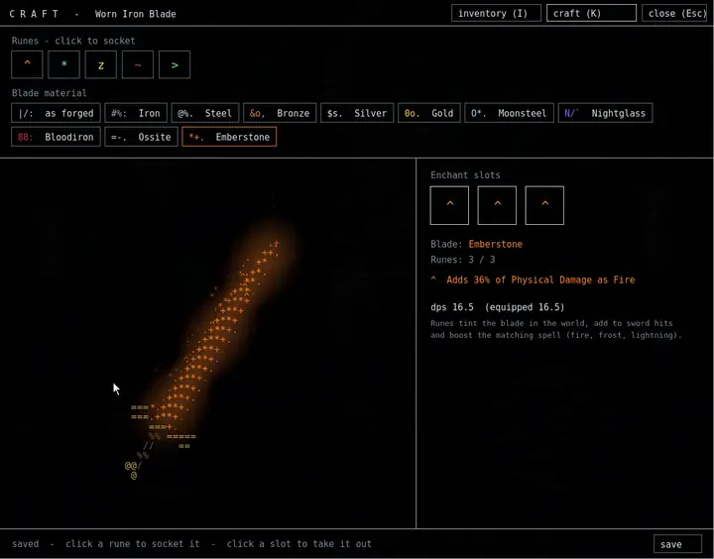Image resolution: width=714 pixels, height=559 pixels.
Task: Choose Steel blade material
Action: (205, 113)
